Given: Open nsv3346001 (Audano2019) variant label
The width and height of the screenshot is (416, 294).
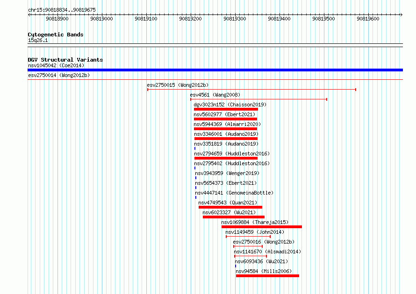Looking at the screenshot, I should coord(226,134).
